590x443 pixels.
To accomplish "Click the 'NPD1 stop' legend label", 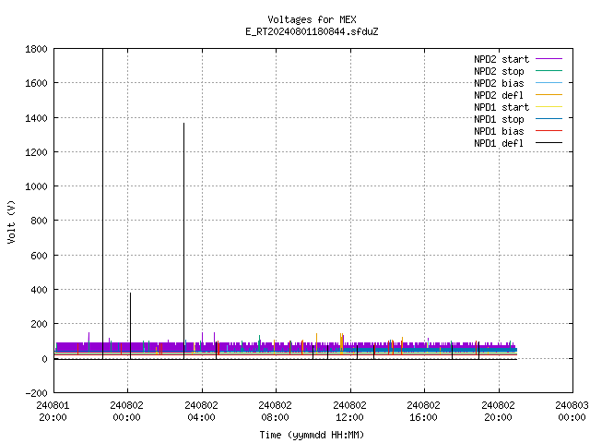I will point(499,119).
